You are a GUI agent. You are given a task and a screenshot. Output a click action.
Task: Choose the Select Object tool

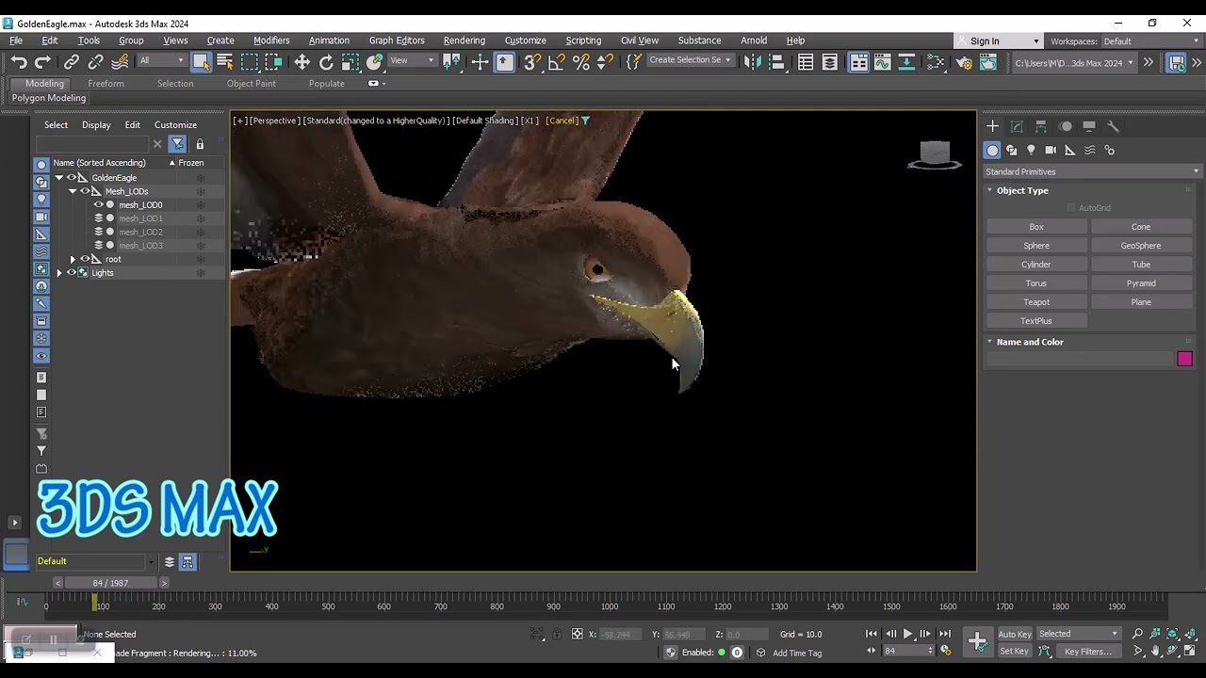coord(201,62)
